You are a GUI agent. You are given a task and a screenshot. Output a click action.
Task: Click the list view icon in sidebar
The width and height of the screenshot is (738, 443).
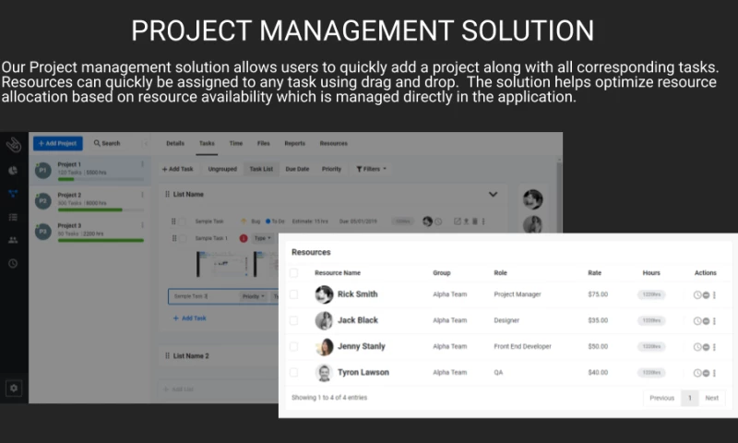tap(13, 217)
